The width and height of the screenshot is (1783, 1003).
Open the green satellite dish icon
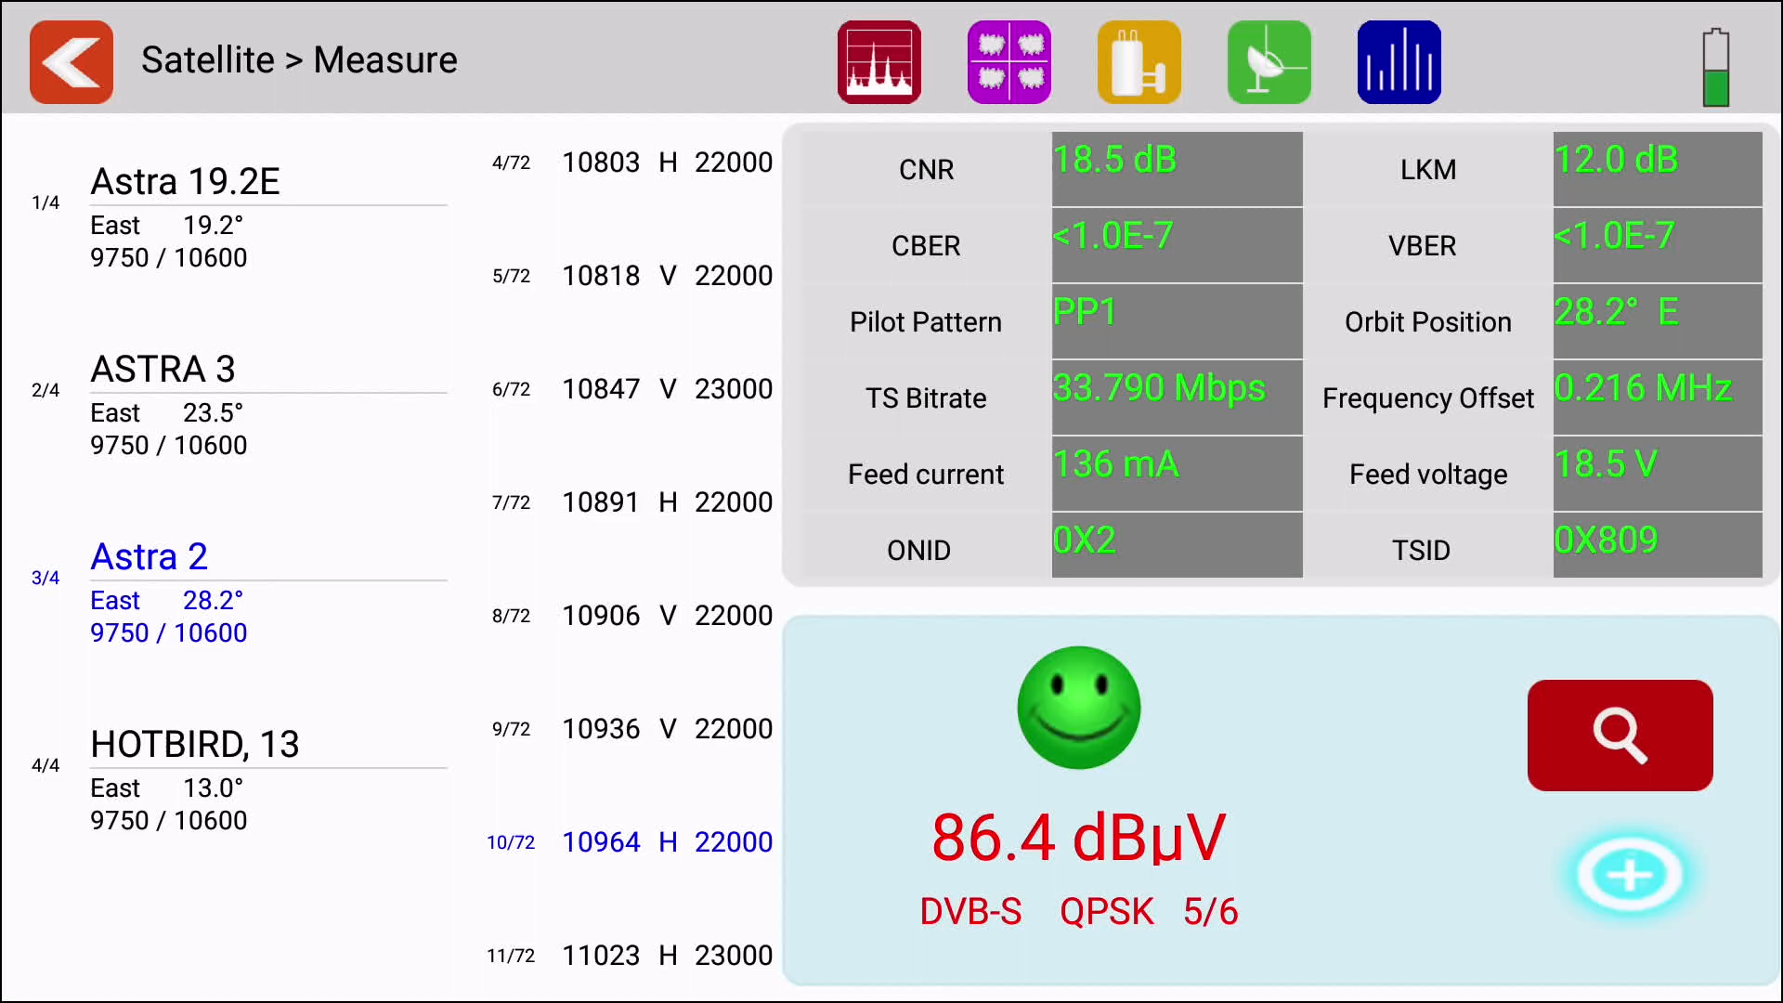[x=1269, y=61]
